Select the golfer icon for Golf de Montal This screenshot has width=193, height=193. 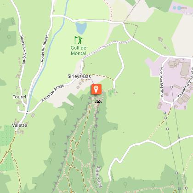(x=79, y=40)
